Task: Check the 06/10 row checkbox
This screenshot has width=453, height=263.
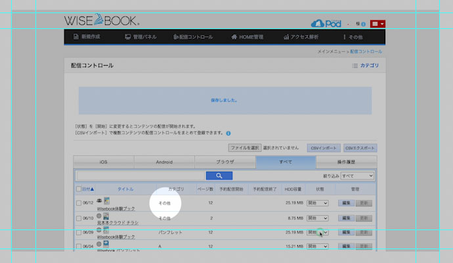Action: 79,218
